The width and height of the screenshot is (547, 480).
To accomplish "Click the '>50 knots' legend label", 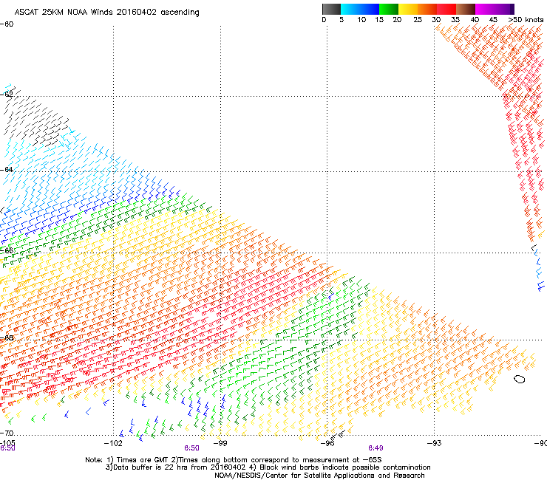I will pos(526,20).
